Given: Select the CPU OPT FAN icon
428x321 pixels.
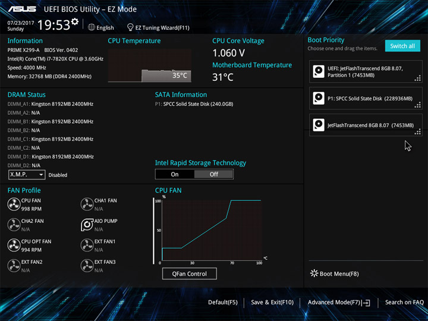Looking at the screenshot, I should (x=14, y=245).
